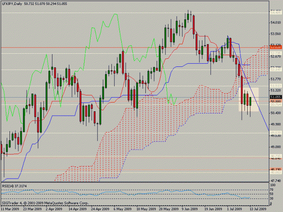Click the 2 Apr 2009 date label
The height and width of the screenshot is (212, 283).
pyautogui.click(x=54, y=209)
